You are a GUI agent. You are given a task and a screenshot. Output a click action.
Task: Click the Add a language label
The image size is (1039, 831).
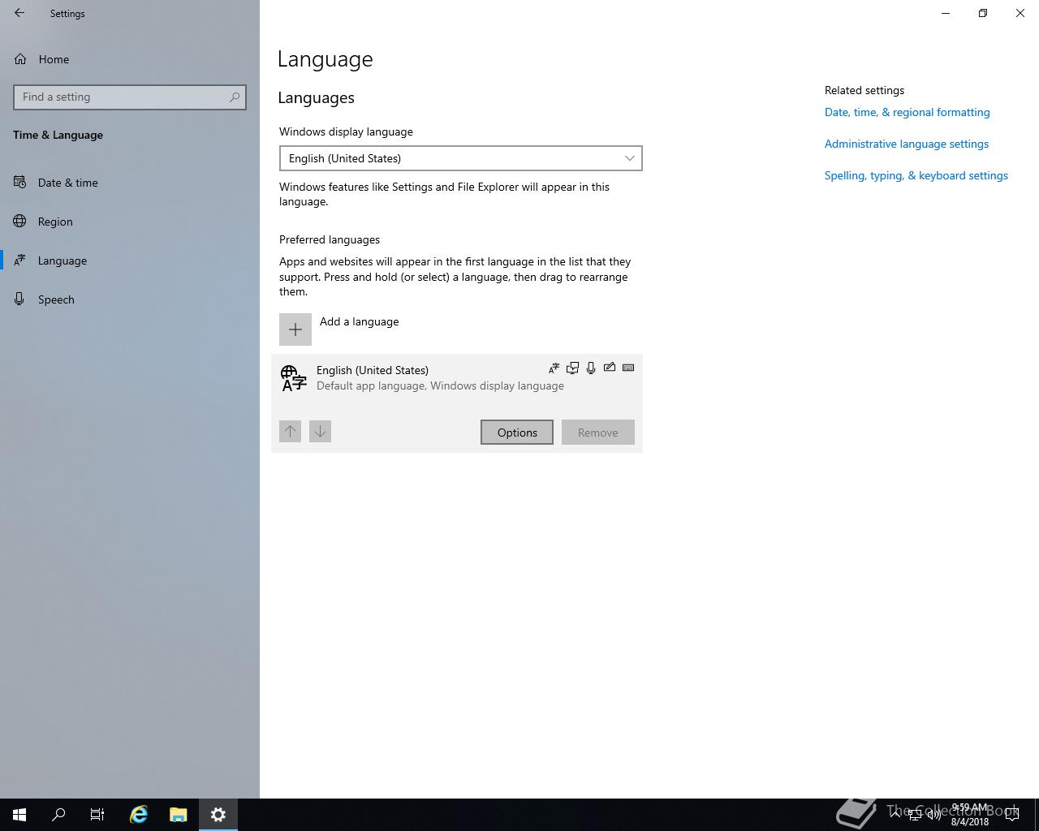pyautogui.click(x=359, y=321)
